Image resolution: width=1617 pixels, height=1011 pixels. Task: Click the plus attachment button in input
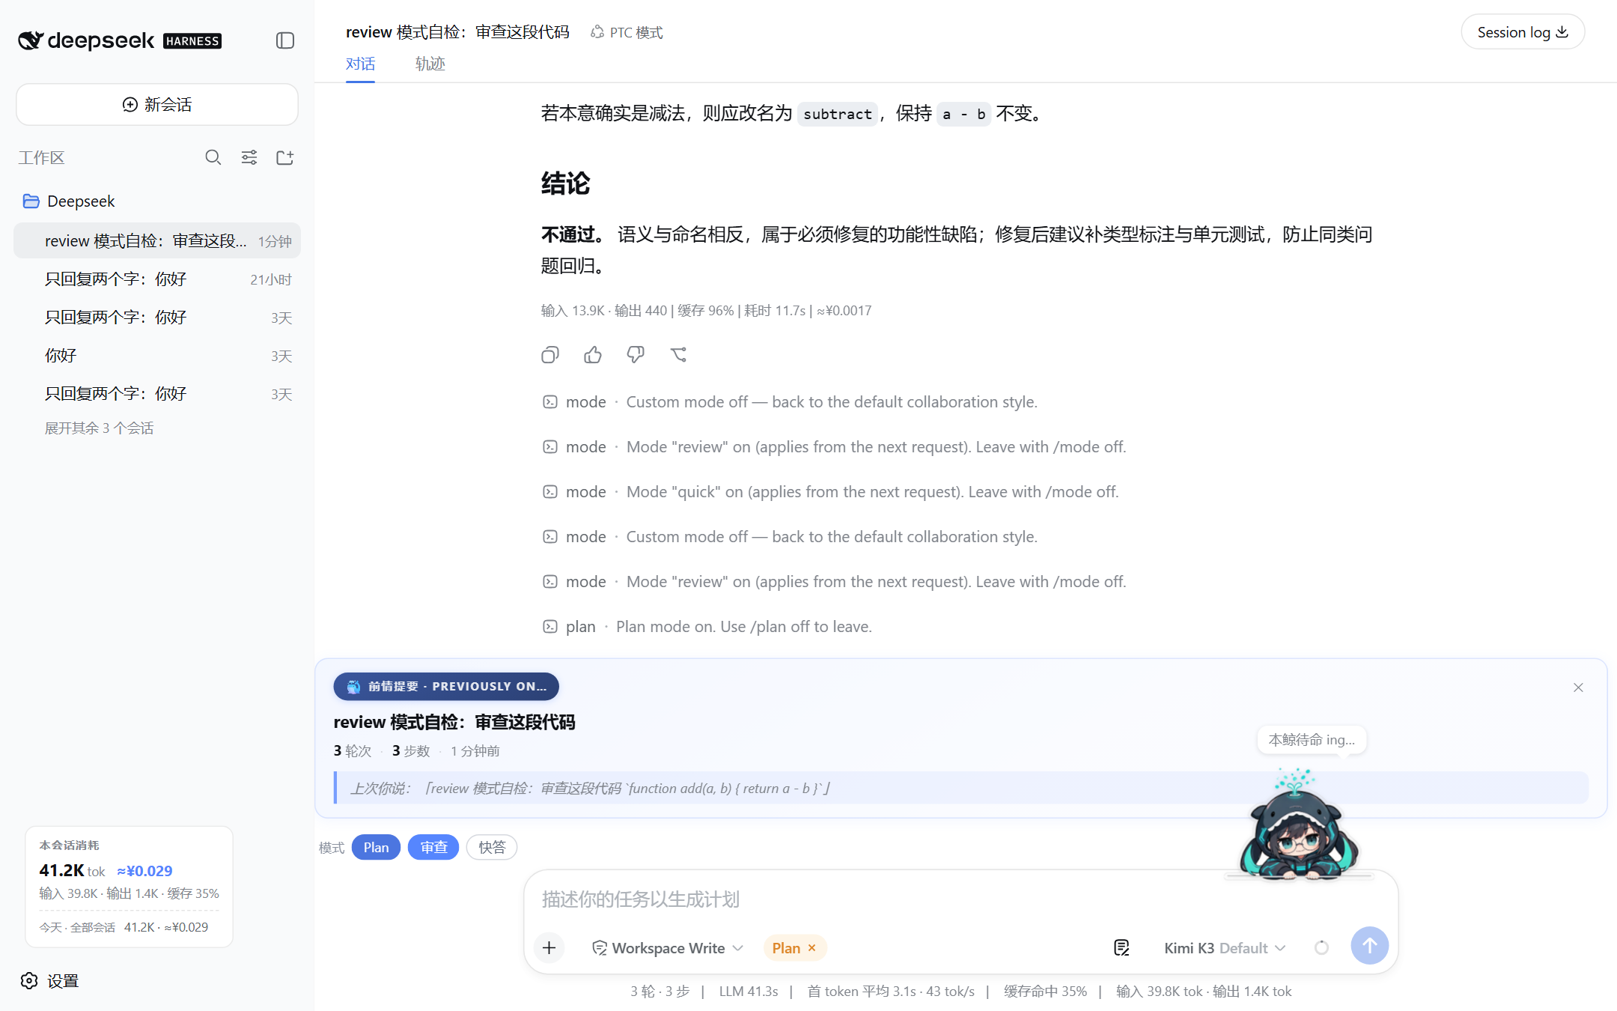(549, 948)
